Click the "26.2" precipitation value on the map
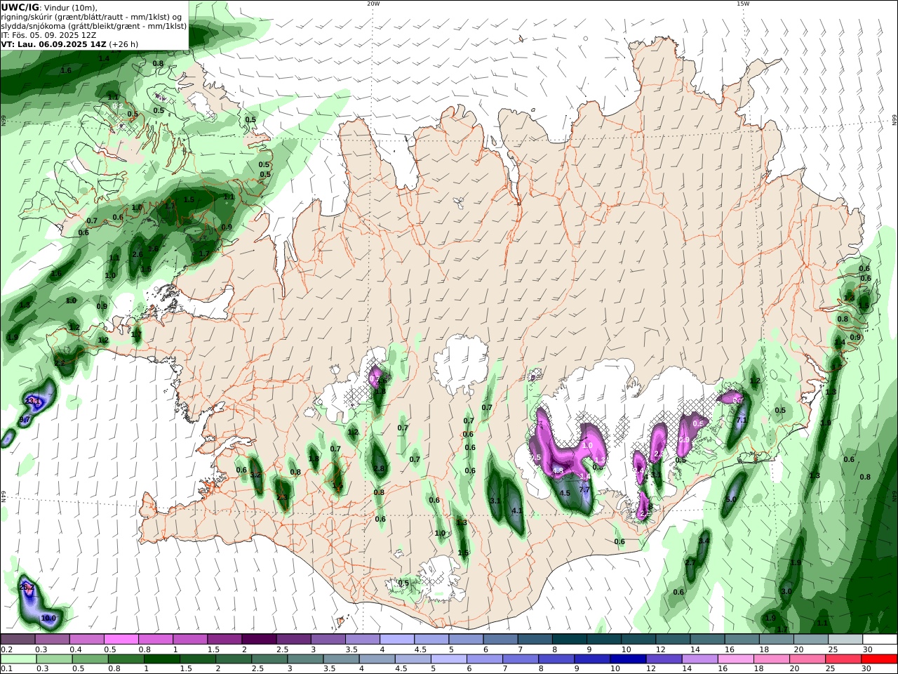This screenshot has width=898, height=674. pyautogui.click(x=27, y=587)
